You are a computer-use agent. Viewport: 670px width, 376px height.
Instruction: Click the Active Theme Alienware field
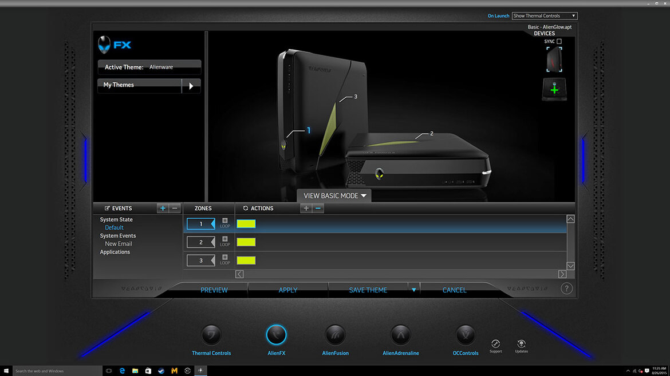coord(149,67)
